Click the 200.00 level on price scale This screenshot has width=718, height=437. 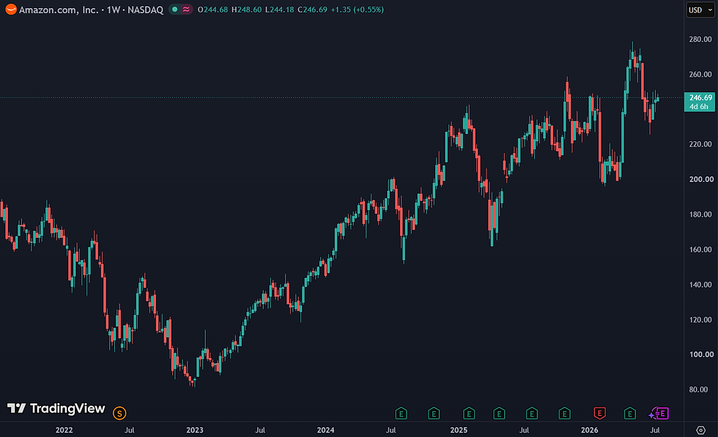[x=700, y=179]
